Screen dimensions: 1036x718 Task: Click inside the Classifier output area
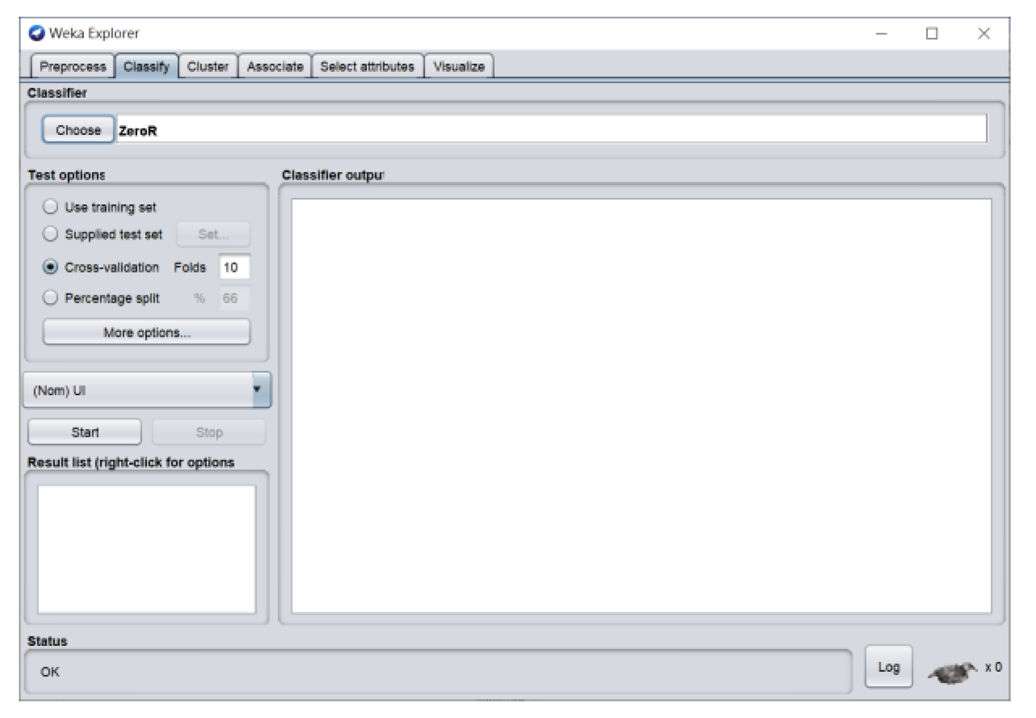click(641, 406)
